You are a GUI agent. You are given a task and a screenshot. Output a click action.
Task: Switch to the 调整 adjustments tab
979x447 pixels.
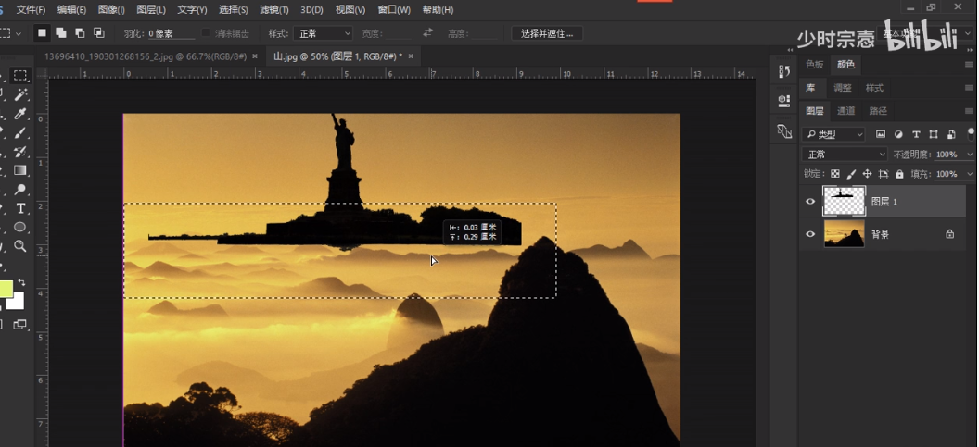pyautogui.click(x=843, y=88)
